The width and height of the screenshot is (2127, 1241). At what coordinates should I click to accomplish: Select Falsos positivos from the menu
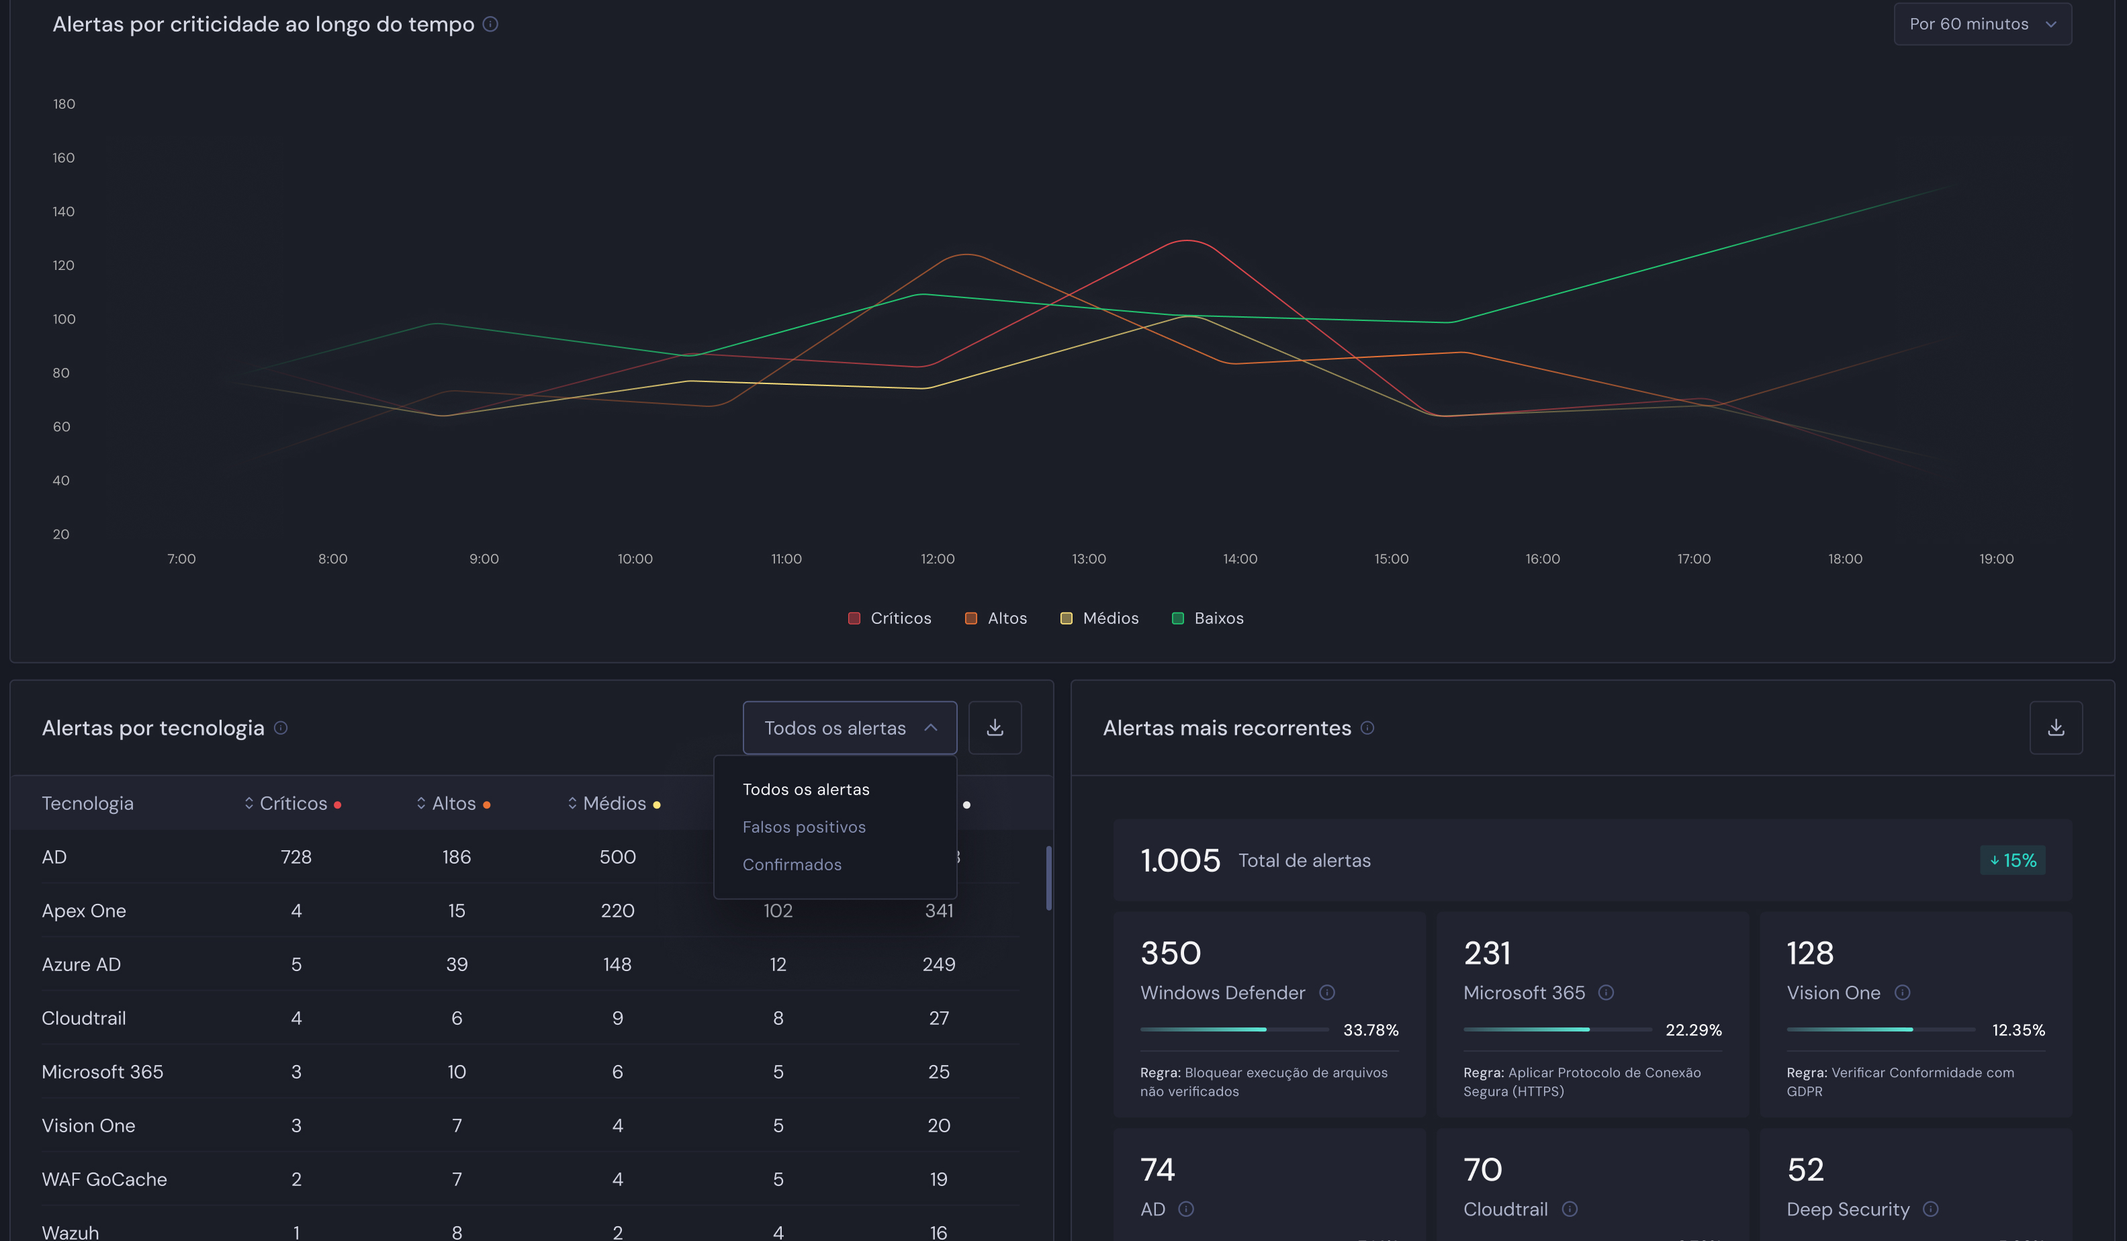point(803,827)
